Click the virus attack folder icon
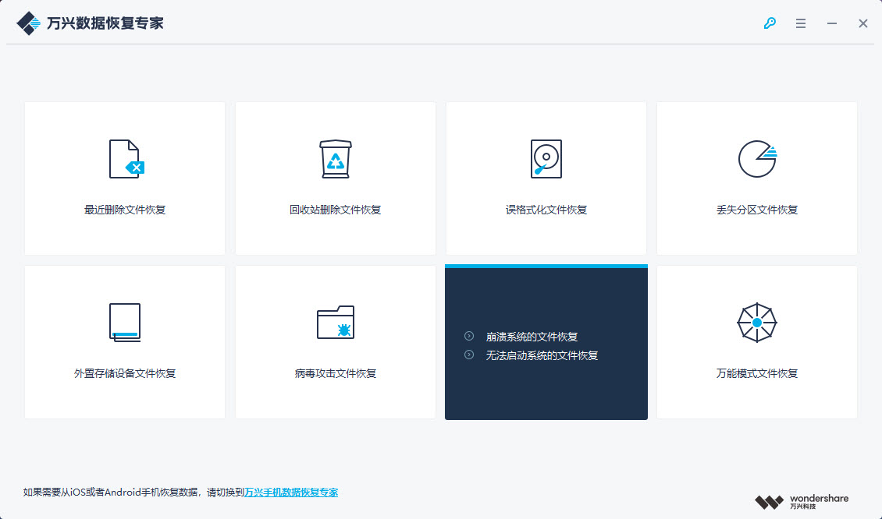Viewport: 882px width, 519px height. (x=336, y=323)
